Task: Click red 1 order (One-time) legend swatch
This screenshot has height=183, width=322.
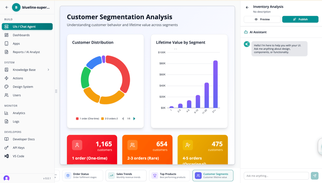Action: [x=77, y=119]
